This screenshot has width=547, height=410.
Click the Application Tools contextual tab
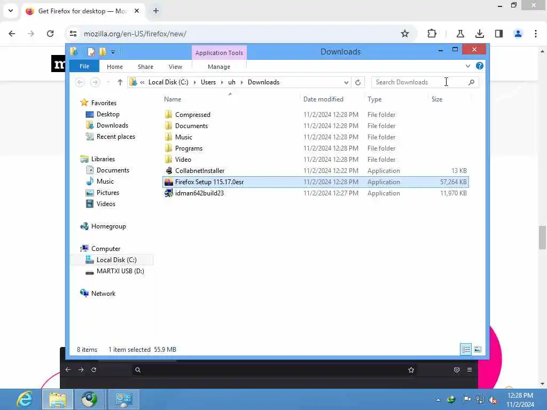219,53
